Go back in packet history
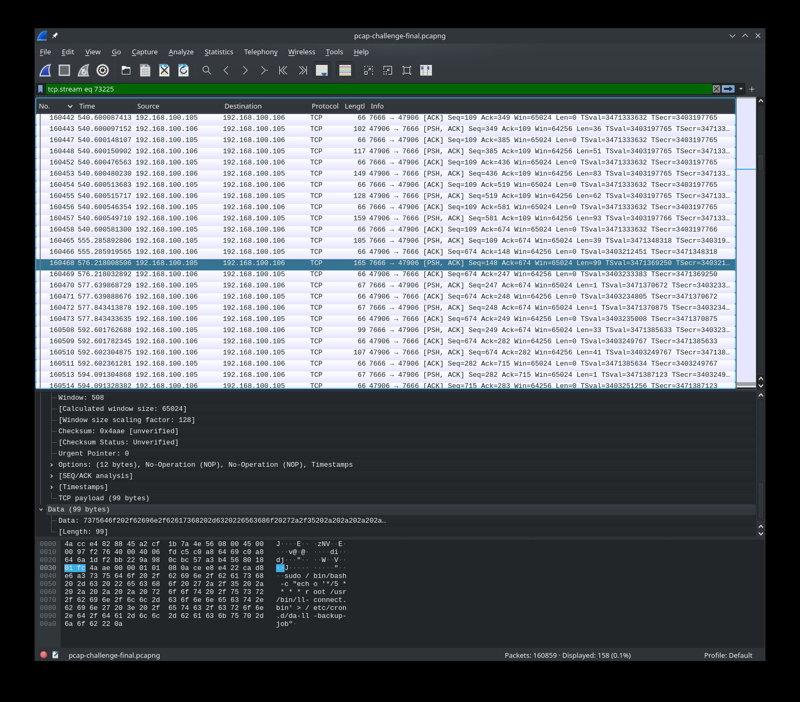 (226, 70)
